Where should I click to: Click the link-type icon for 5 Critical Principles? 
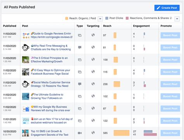point(80,60)
